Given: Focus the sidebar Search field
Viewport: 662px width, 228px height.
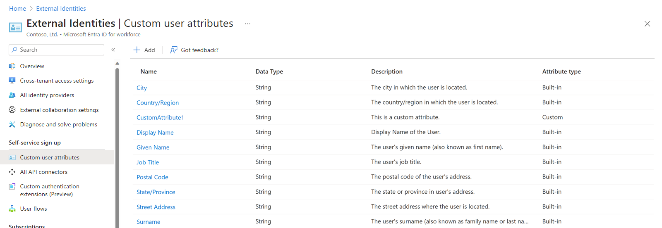Looking at the screenshot, I should point(56,50).
